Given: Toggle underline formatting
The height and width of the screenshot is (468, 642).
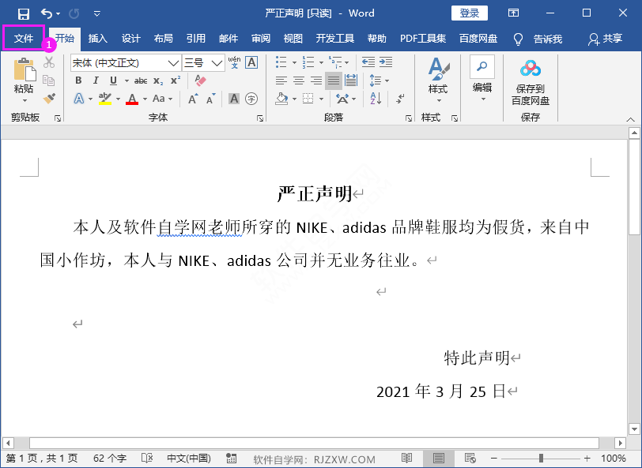Looking at the screenshot, I should (x=111, y=80).
